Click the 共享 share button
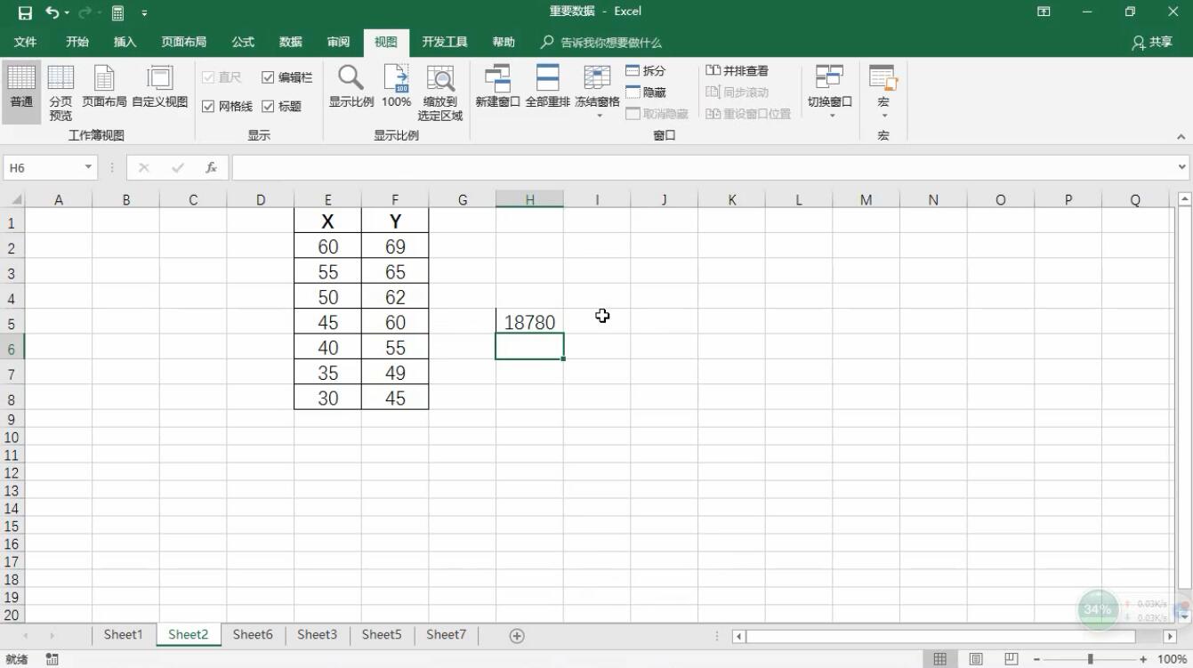The height and width of the screenshot is (668, 1193). pyautogui.click(x=1152, y=42)
